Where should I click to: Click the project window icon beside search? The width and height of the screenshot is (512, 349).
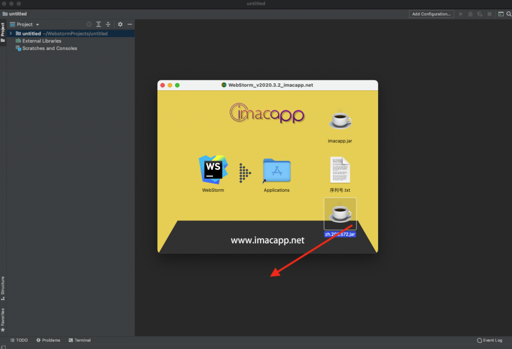(500, 14)
